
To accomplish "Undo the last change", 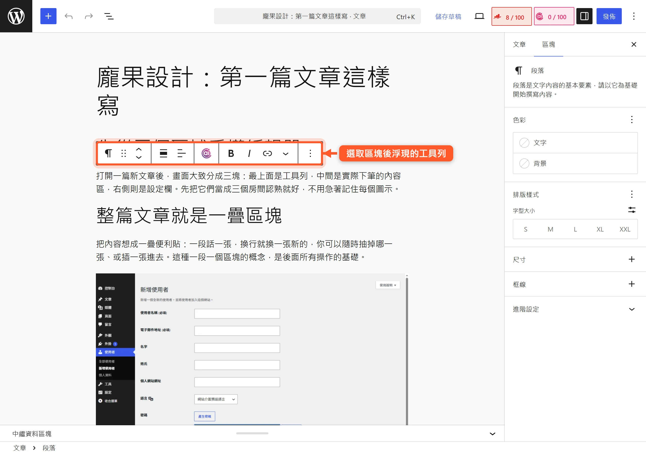I will 69,16.
